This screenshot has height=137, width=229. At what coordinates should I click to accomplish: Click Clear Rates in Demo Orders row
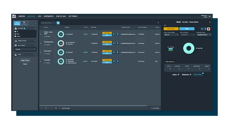coord(107,51)
